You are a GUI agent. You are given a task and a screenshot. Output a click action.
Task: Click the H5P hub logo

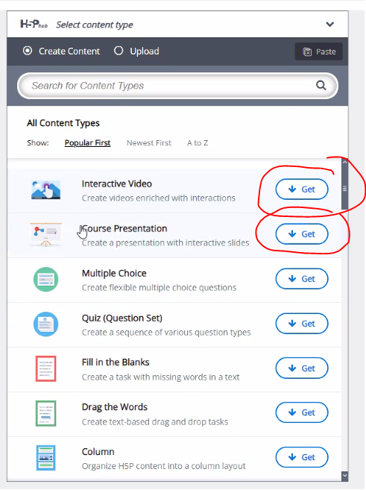(x=34, y=25)
